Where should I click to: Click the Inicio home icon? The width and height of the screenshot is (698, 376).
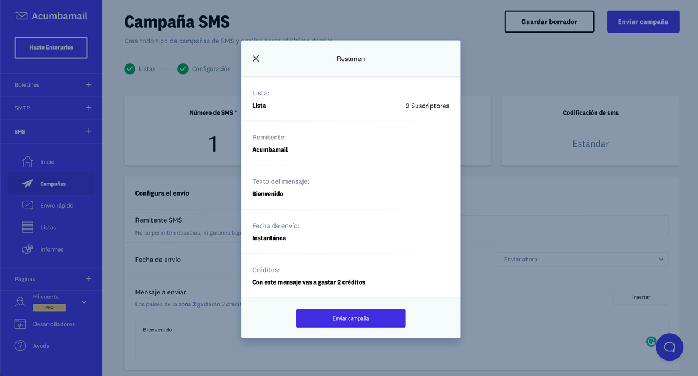(27, 162)
